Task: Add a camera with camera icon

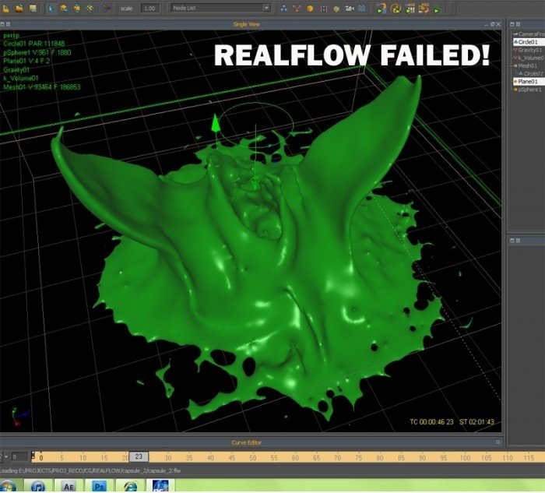Action: pos(349,9)
